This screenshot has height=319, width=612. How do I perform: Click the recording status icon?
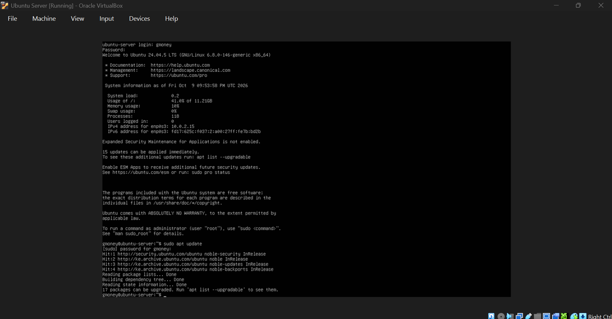click(x=556, y=316)
